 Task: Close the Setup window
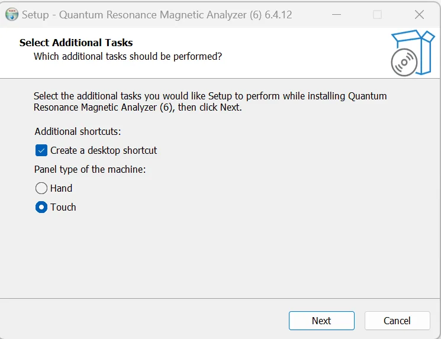click(x=419, y=15)
